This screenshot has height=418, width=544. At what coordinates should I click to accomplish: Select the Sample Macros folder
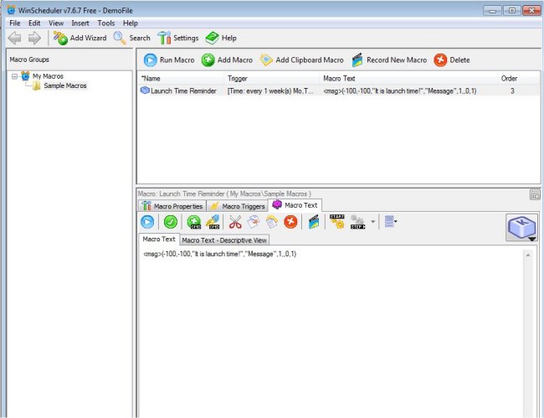tap(65, 85)
